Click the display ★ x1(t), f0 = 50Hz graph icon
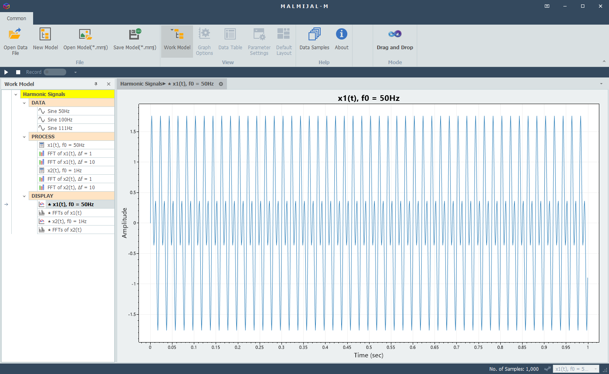 click(x=42, y=205)
